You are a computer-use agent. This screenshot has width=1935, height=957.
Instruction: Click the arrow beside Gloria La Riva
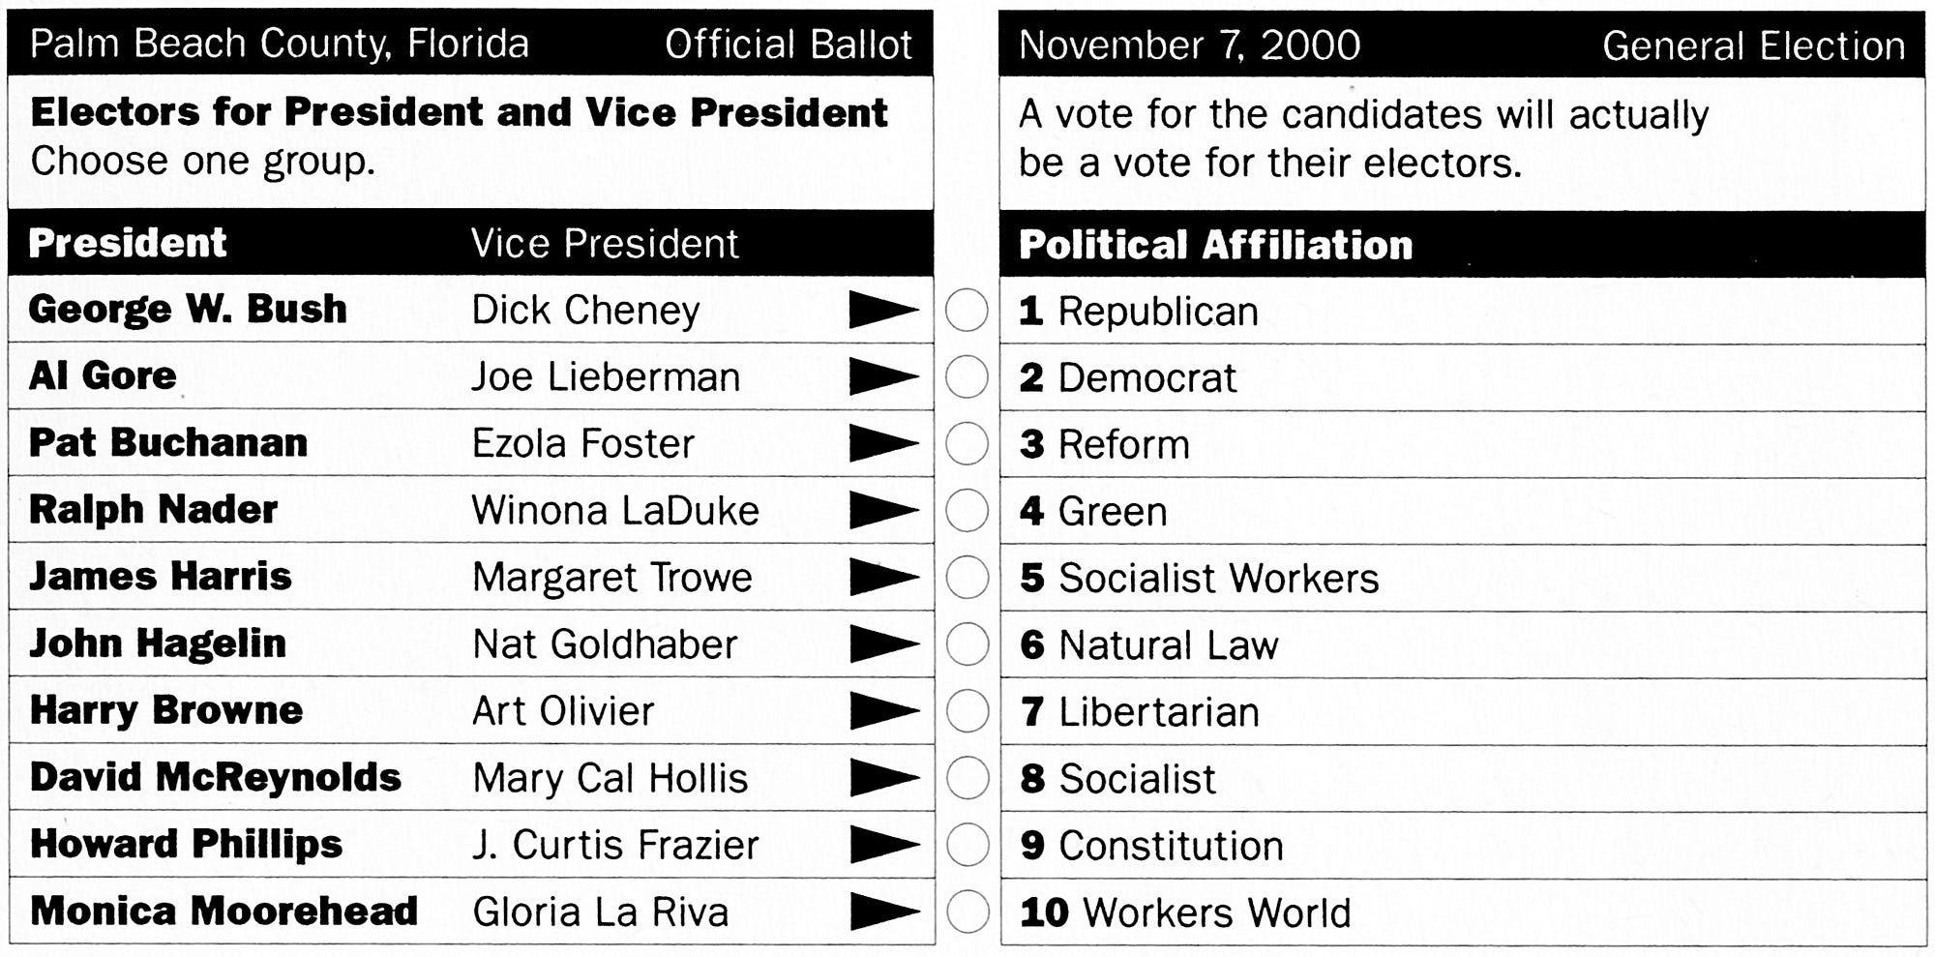tap(883, 912)
